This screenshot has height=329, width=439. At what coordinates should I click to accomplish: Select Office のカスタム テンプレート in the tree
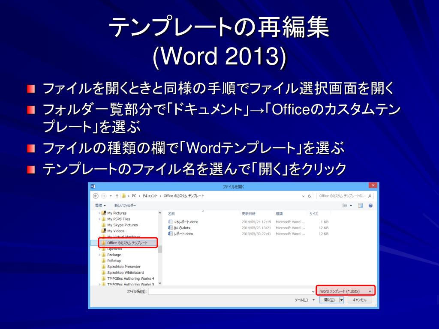tap(127, 243)
